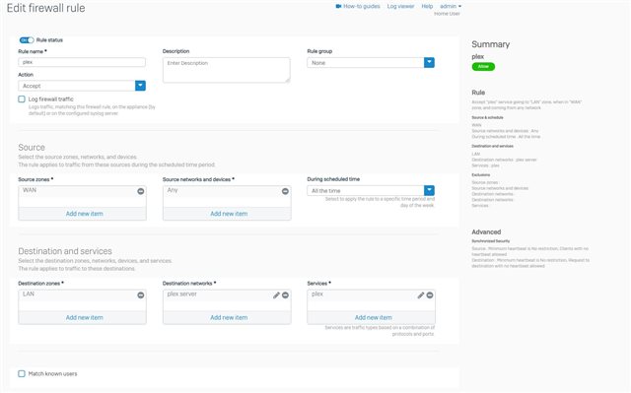Click the green Allow badge in Summary

483,67
